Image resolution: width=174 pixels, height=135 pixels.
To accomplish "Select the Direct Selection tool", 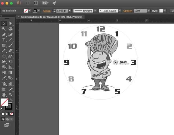I will point(11,23).
